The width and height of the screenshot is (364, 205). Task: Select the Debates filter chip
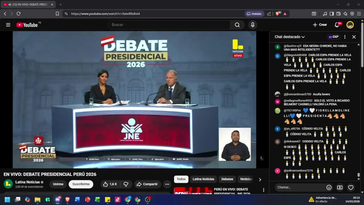coord(227,179)
